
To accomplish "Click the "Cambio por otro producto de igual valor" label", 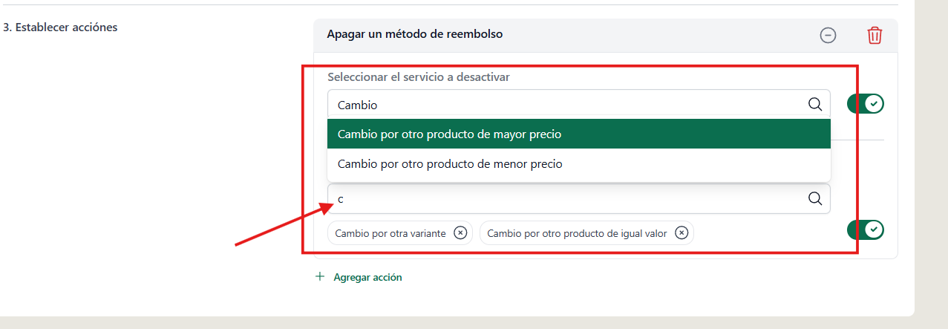I will click(x=577, y=233).
